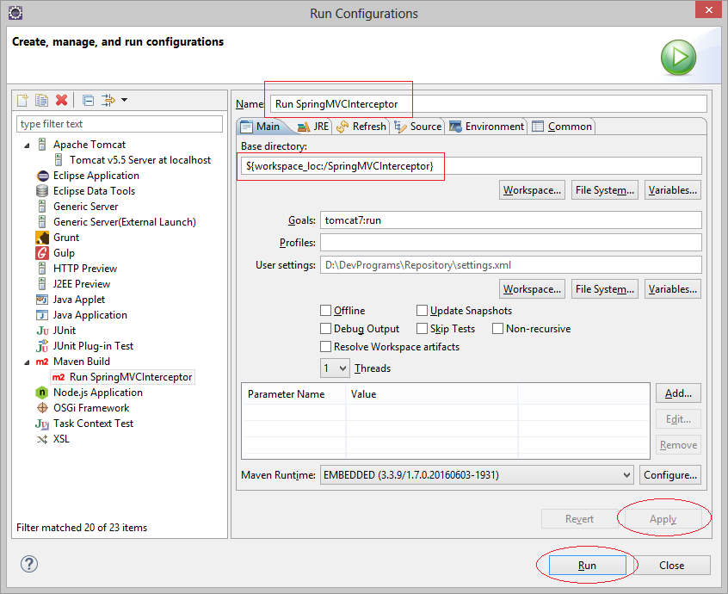Image resolution: width=728 pixels, height=594 pixels.
Task: Click the type filter text field
Action: [120, 124]
